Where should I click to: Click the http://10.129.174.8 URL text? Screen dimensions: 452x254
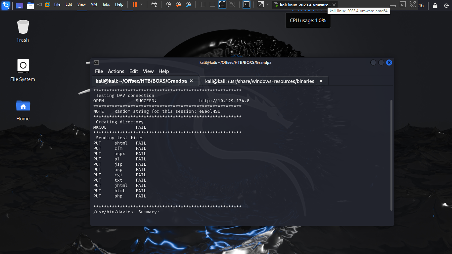click(x=224, y=101)
